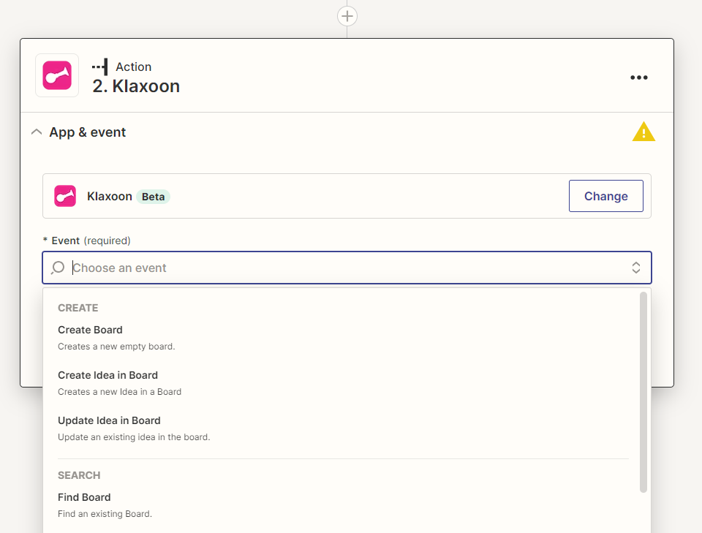The width and height of the screenshot is (702, 533).
Task: Toggle the Event dropdown up-down arrows
Action: [635, 268]
